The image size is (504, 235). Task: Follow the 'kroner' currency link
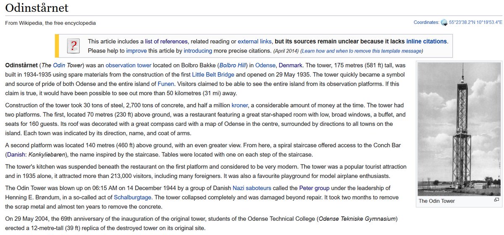click(x=240, y=105)
